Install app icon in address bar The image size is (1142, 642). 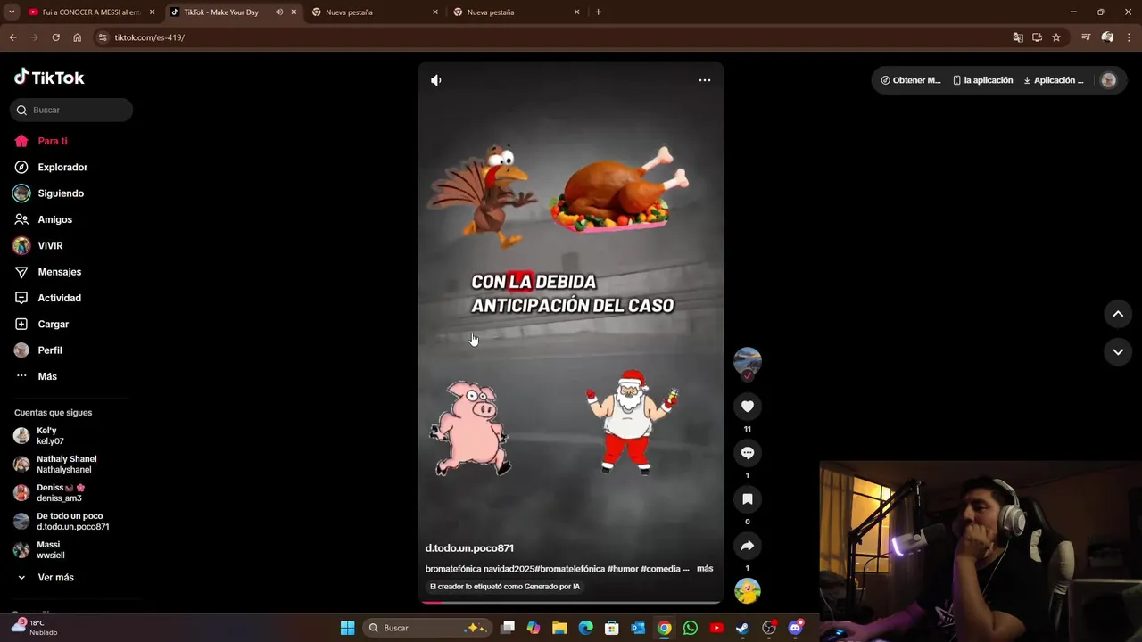click(1037, 37)
